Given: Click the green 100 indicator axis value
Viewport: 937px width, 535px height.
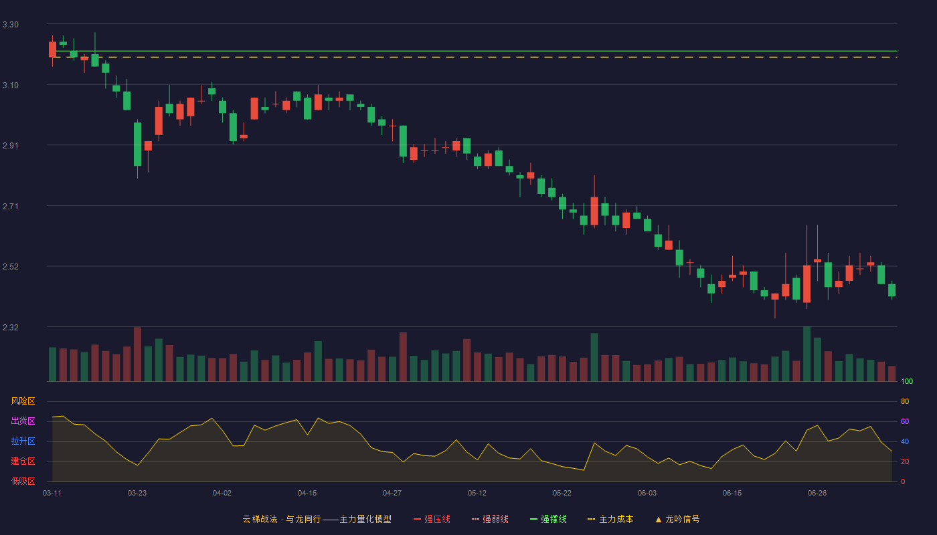Looking at the screenshot, I should click(907, 382).
